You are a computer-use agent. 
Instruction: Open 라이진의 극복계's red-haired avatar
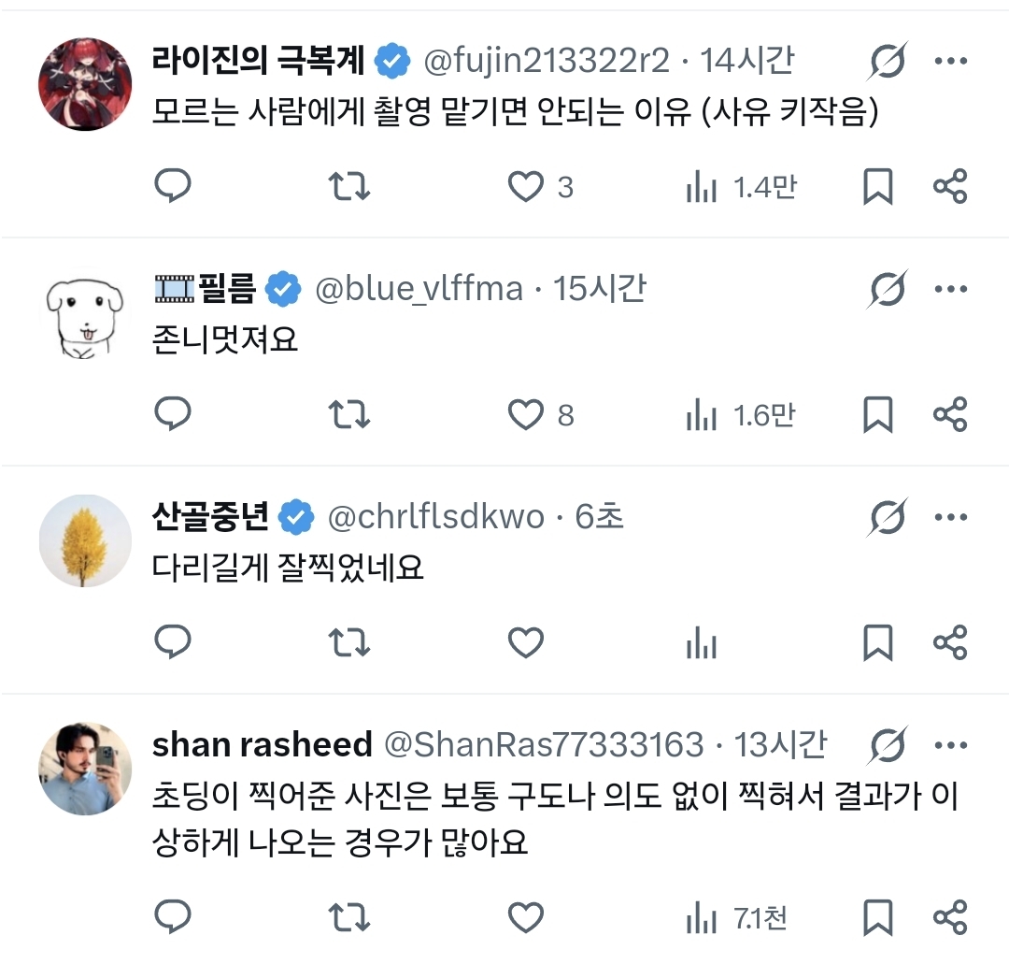pyautogui.click(x=85, y=84)
